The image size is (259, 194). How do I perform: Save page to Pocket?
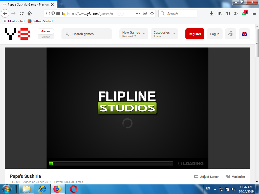coord(145,13)
